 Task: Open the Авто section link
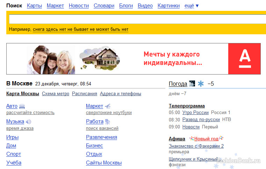12,106
